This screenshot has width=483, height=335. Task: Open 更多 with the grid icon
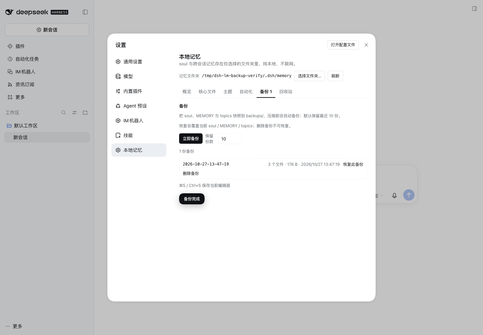47,97
